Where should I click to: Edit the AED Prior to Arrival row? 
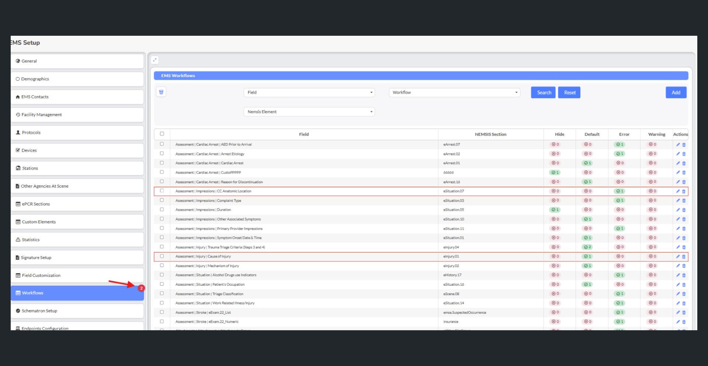[678, 144]
